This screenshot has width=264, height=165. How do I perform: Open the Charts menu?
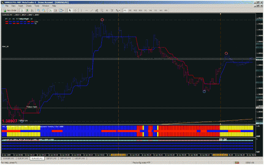click(29, 6)
